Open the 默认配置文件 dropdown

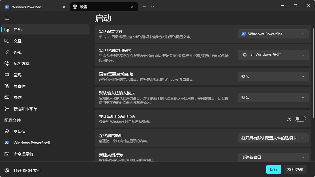273,34
